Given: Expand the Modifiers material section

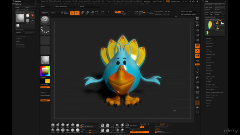Looking at the screenshot, I should point(19,39).
